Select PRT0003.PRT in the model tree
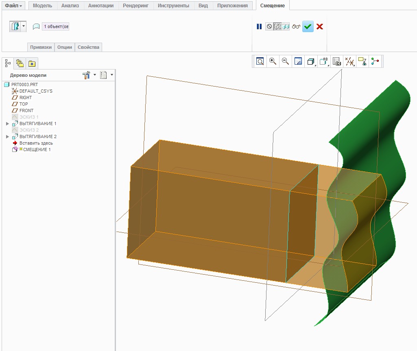417x351 pixels. (24, 84)
